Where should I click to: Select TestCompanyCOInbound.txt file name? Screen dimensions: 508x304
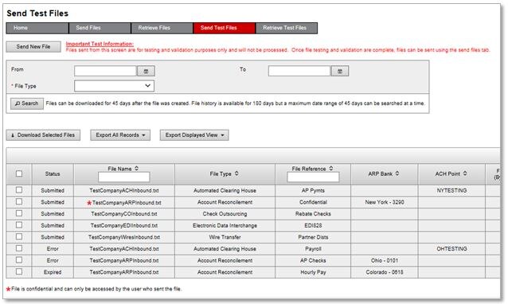pos(124,214)
